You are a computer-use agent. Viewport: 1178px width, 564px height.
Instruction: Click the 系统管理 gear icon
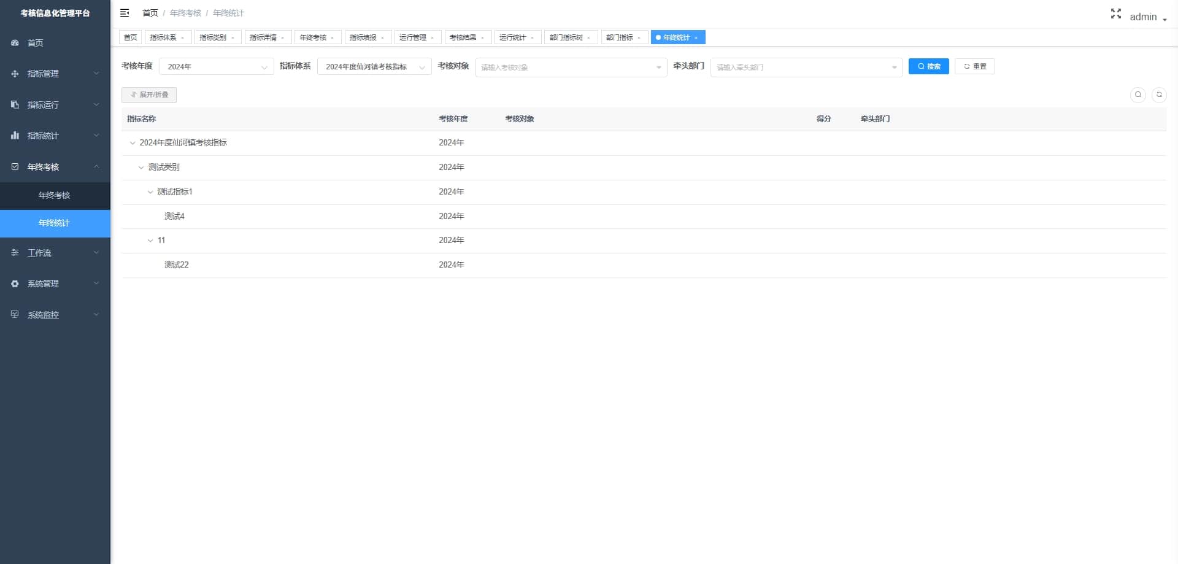coord(15,284)
